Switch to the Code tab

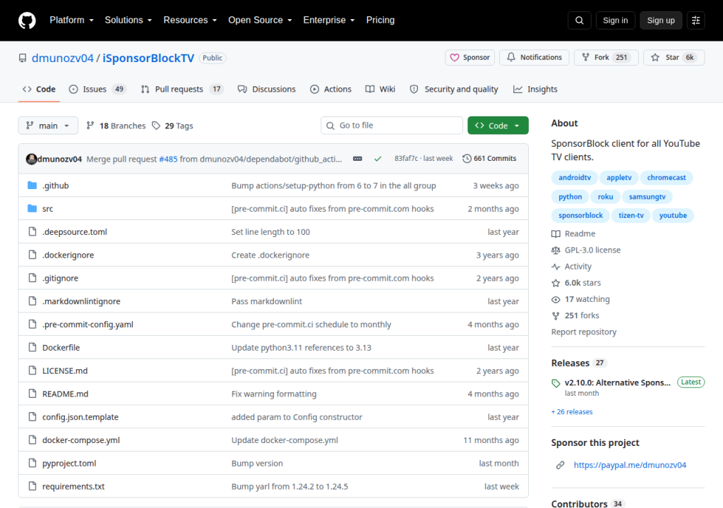[40, 89]
